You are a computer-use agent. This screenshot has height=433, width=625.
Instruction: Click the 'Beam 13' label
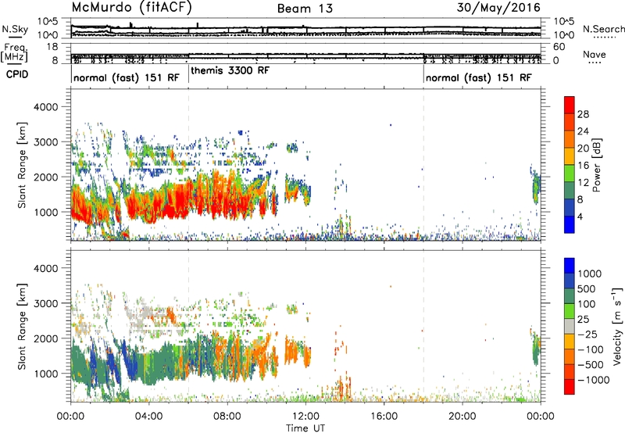tap(305, 9)
